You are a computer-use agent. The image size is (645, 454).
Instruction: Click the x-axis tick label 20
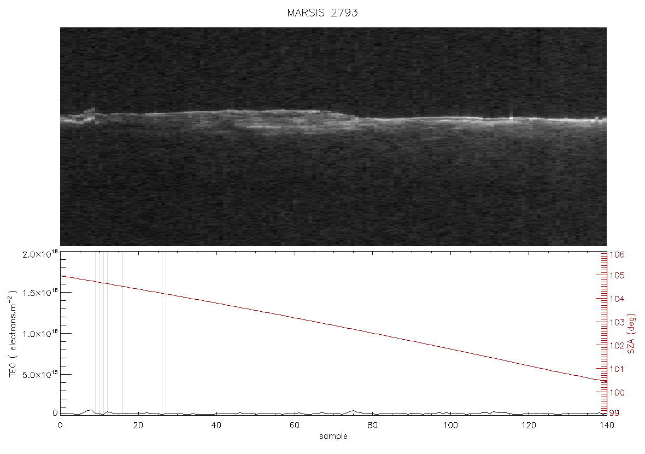(138, 425)
